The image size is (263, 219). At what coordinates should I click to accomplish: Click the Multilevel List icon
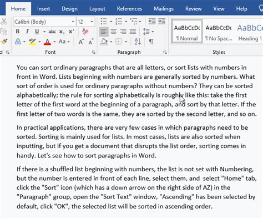134,22
